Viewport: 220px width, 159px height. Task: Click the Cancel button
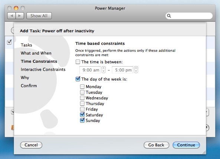tap(31, 145)
